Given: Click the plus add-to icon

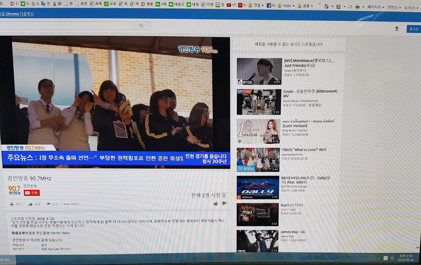Looking at the screenshot, I should tap(11, 204).
